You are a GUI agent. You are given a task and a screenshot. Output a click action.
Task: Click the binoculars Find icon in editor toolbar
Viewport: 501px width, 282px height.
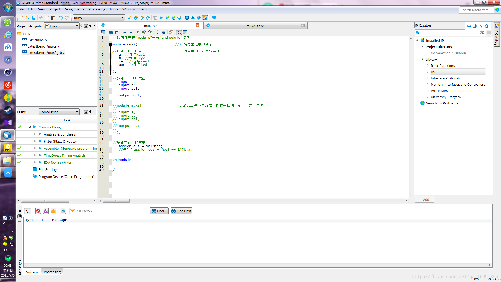[x=111, y=32]
